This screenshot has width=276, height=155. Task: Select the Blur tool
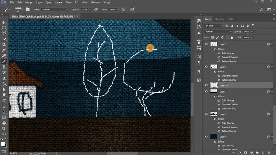4,90
